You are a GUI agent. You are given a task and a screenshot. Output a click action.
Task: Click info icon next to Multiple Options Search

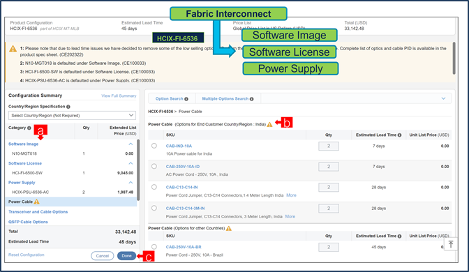[251, 99]
